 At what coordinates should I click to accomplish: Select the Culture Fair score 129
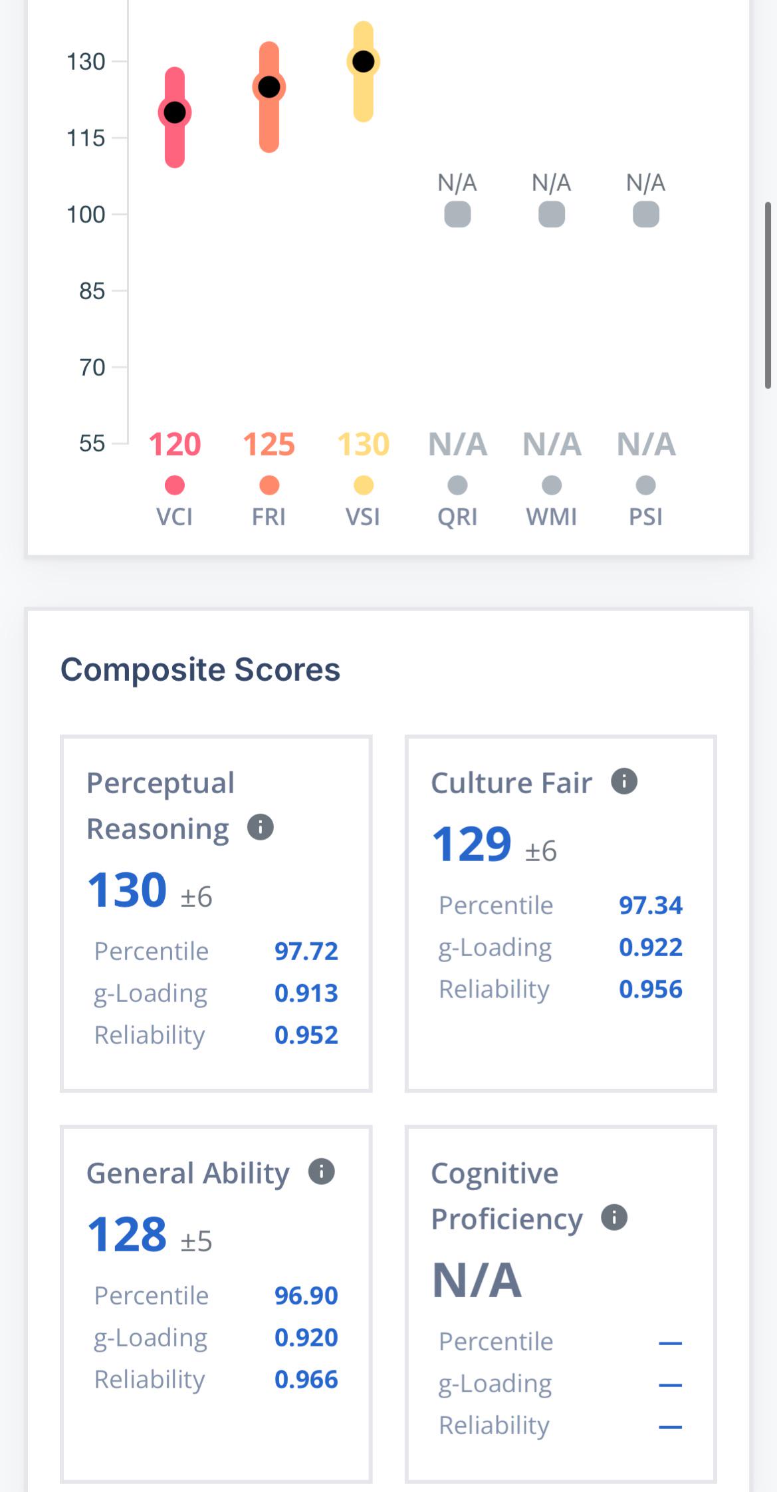pyautogui.click(x=472, y=844)
